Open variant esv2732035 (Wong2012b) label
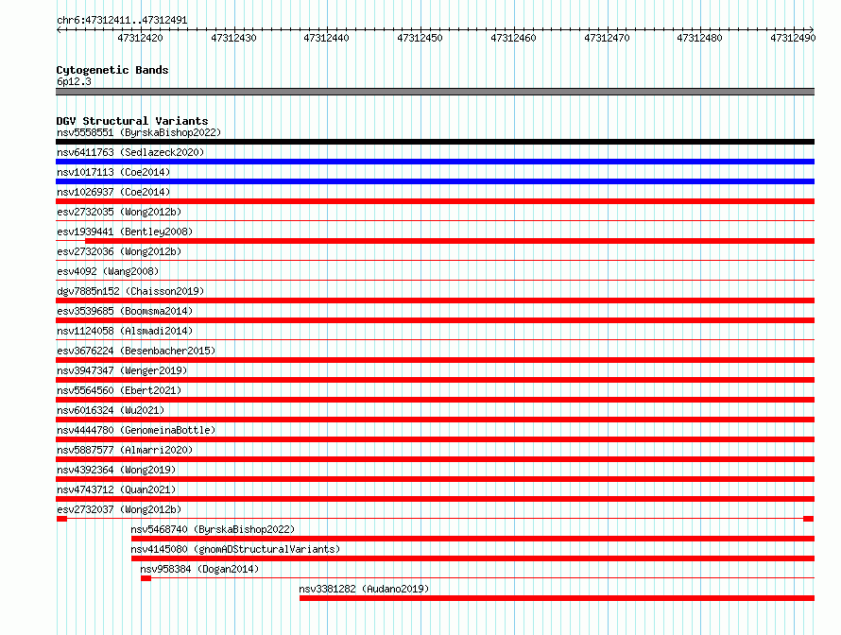Screen dimensions: 841x635 click(119, 212)
